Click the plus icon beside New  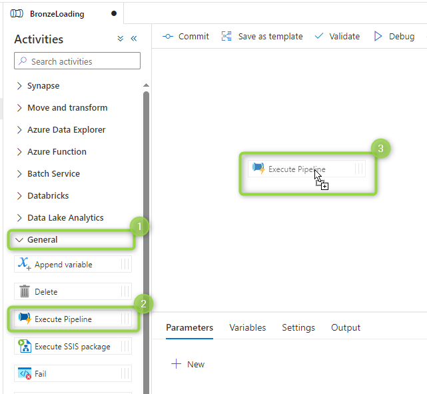(176, 364)
